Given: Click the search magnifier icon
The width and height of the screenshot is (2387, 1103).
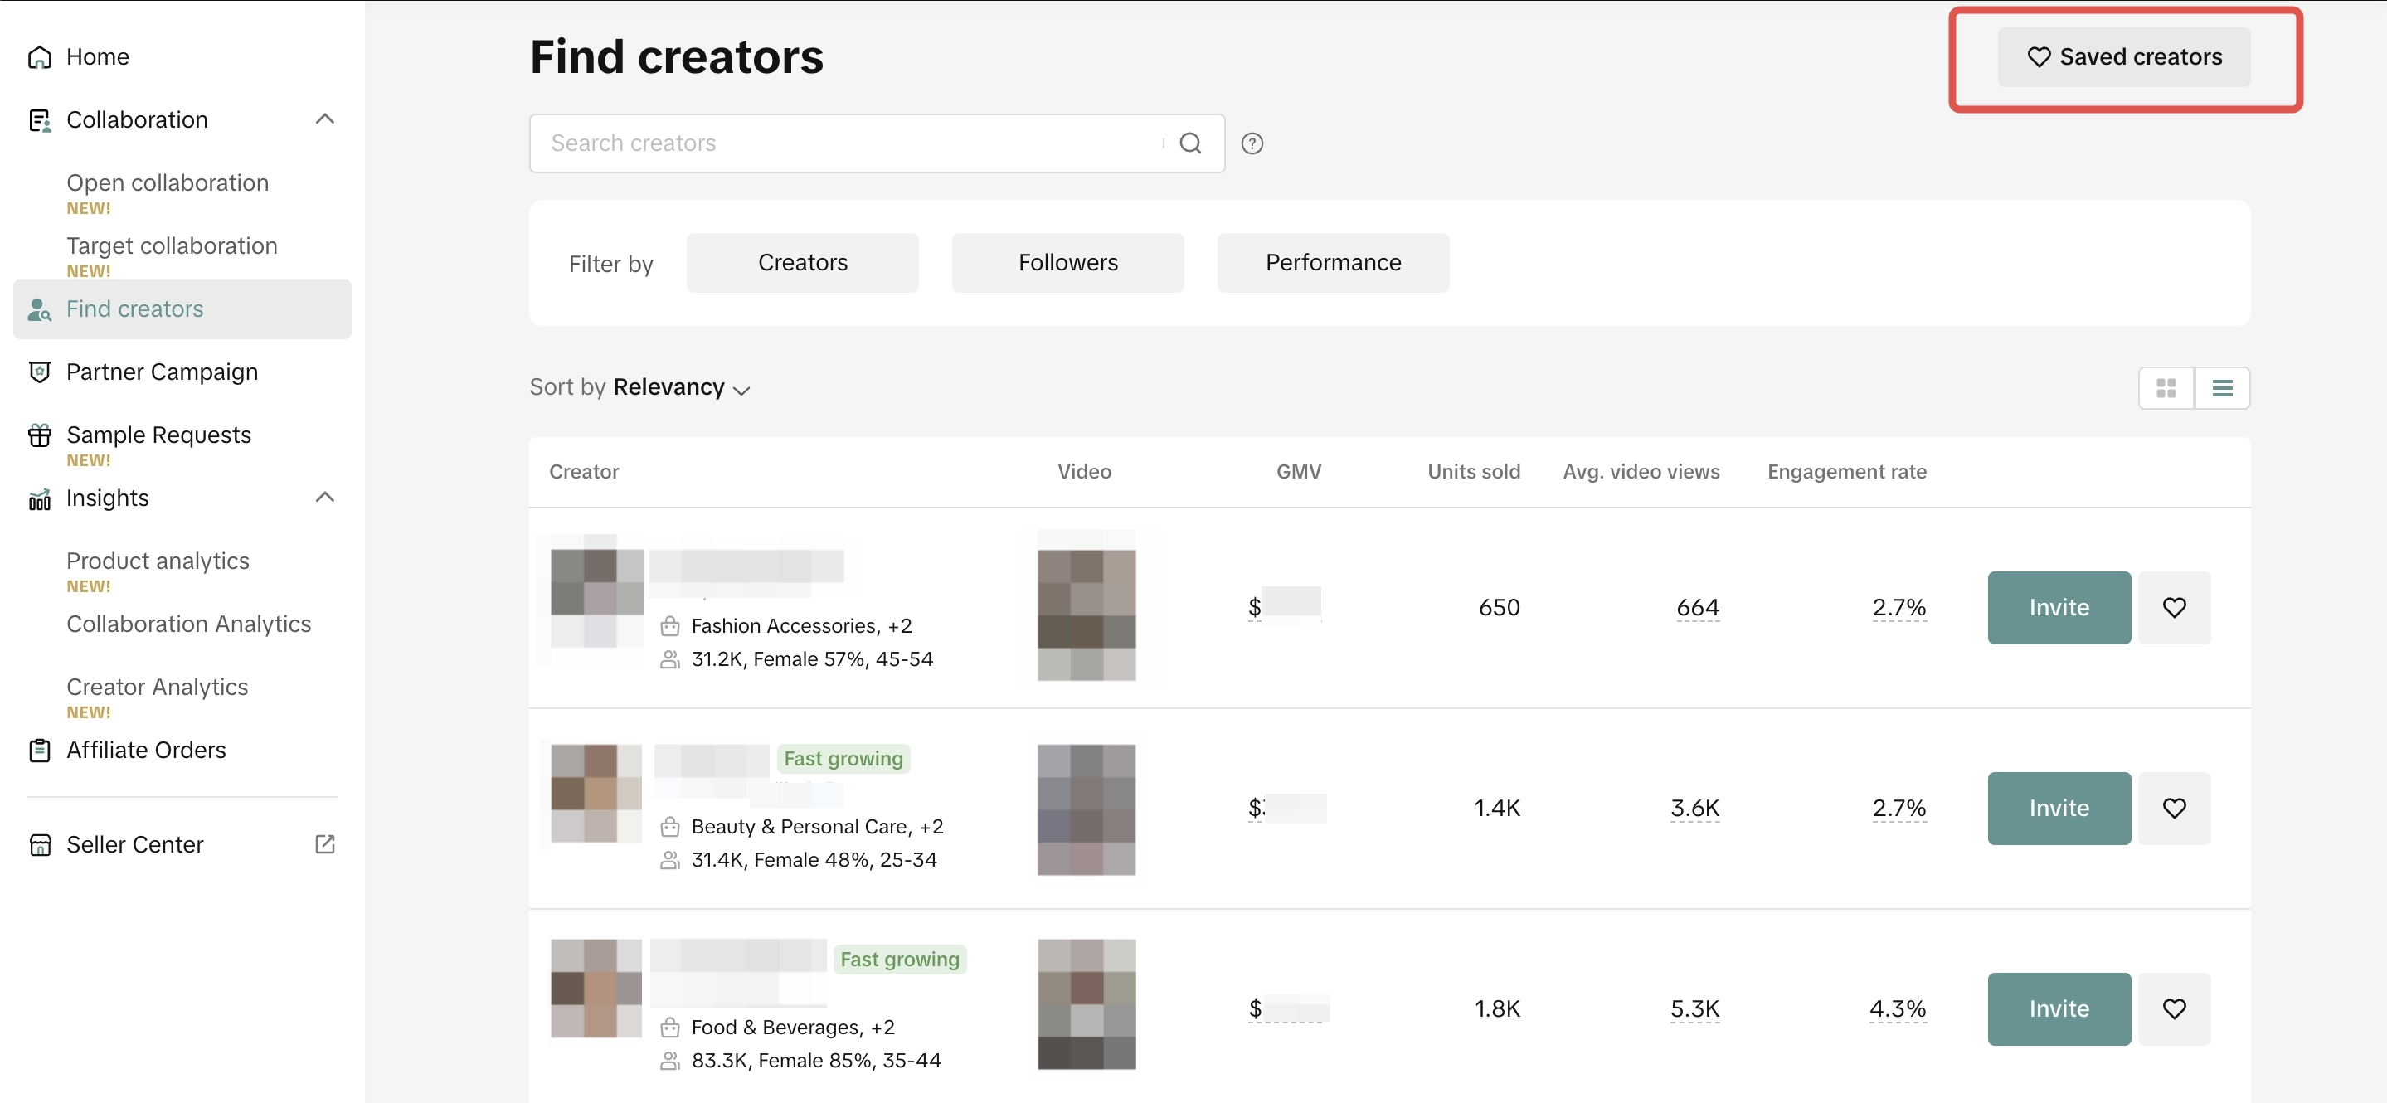Looking at the screenshot, I should tap(1190, 143).
